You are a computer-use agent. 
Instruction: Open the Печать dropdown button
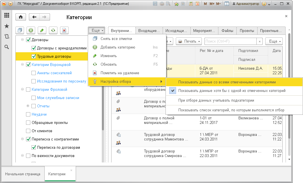(x=189, y=41)
